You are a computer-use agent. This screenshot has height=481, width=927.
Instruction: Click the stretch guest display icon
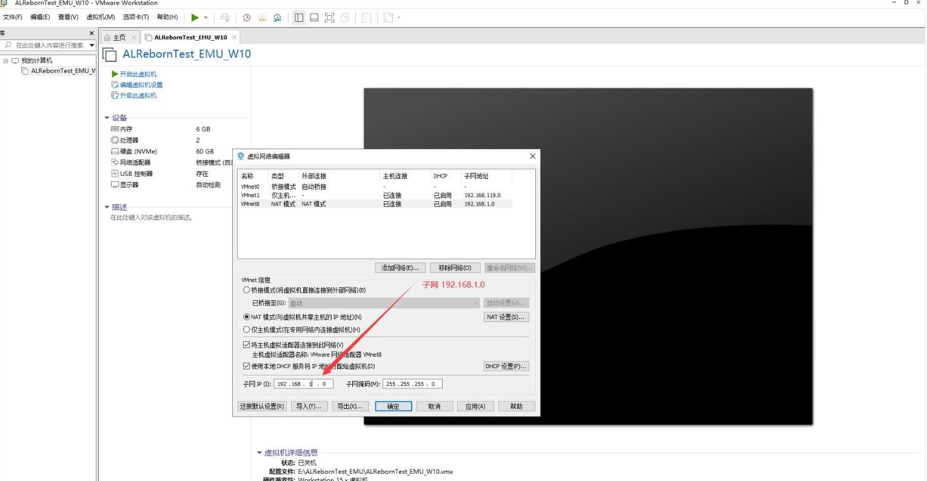click(x=389, y=18)
